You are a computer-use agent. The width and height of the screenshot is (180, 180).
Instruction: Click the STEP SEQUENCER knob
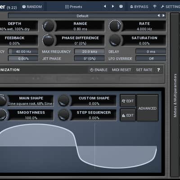(x=64, y=115)
